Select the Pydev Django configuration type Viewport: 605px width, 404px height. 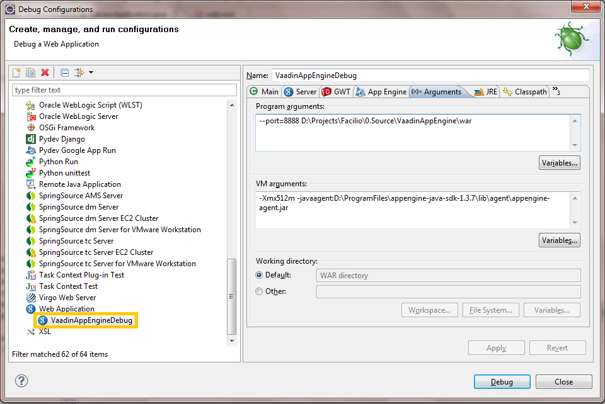(62, 139)
